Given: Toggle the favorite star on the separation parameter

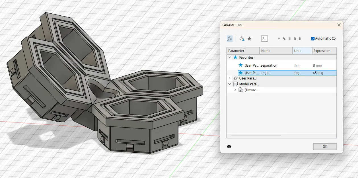Looking at the screenshot, I should 240,65.
